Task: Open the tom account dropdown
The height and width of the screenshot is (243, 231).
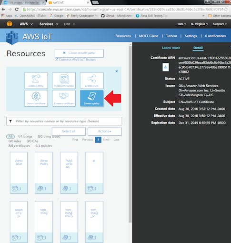Action: (181, 24)
